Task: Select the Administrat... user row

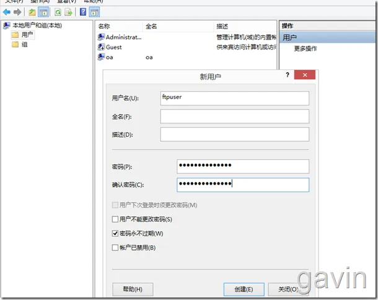Action: click(x=187, y=37)
